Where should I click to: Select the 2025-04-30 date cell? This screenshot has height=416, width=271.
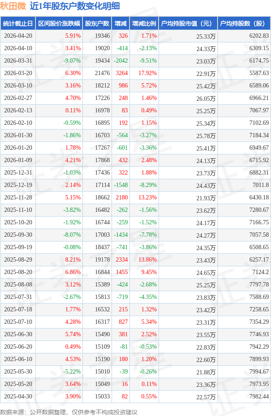(18, 396)
